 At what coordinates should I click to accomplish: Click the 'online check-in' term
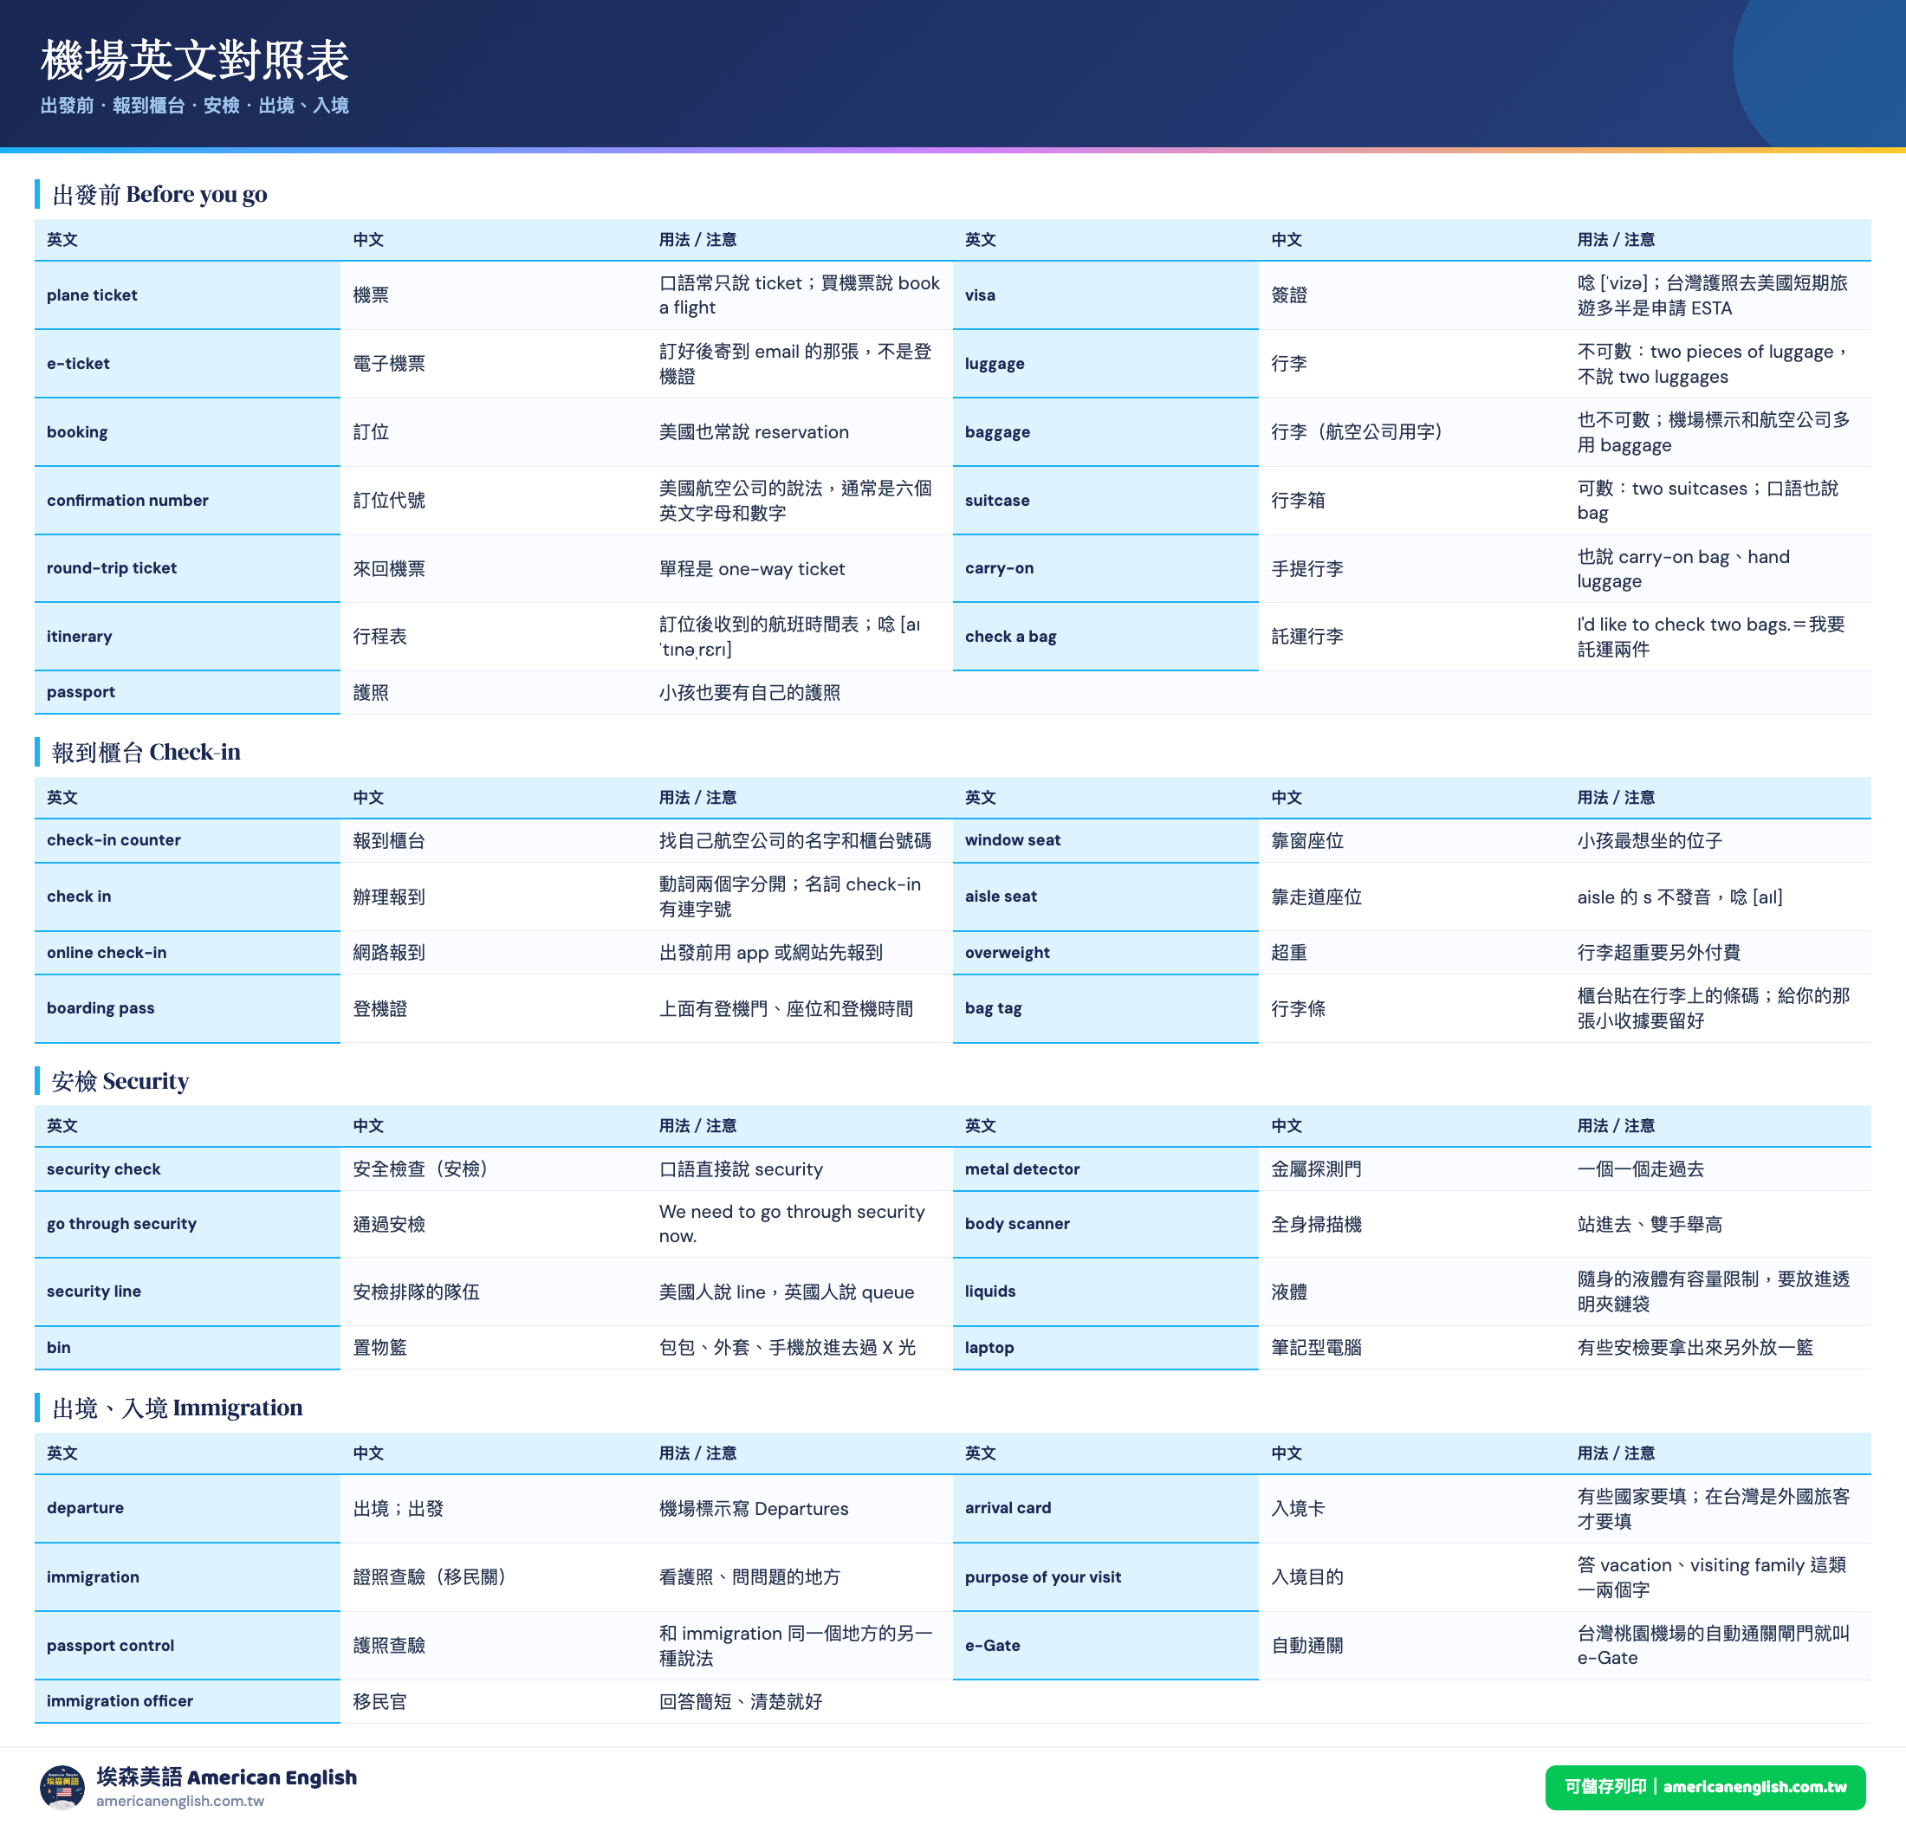tap(106, 953)
